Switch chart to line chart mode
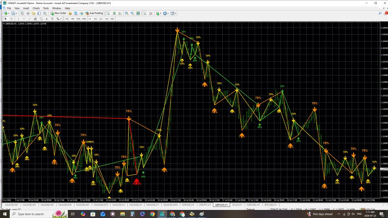The image size is (388, 218). pyautogui.click(x=120, y=13)
